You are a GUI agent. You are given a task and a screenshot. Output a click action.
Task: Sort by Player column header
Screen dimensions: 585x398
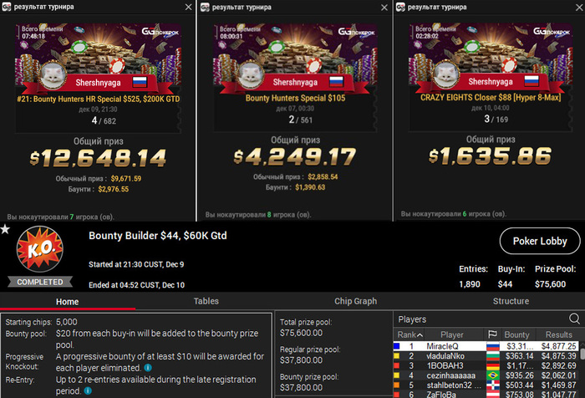452,334
